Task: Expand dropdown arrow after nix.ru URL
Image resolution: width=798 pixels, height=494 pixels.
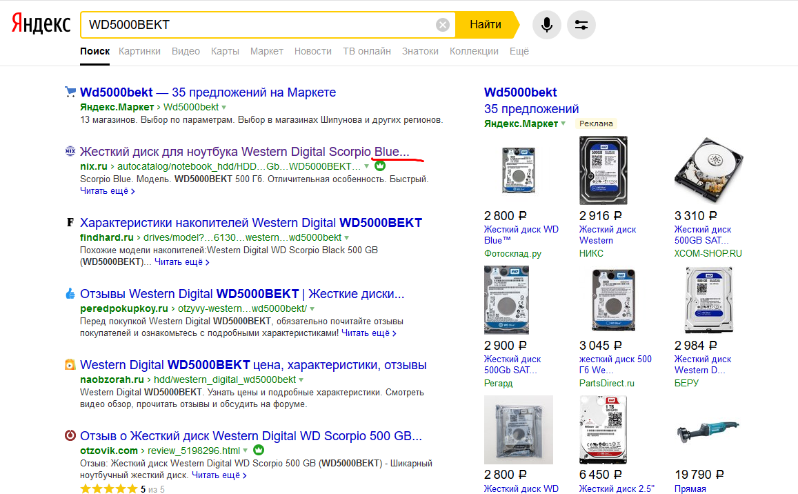Action: 366,166
